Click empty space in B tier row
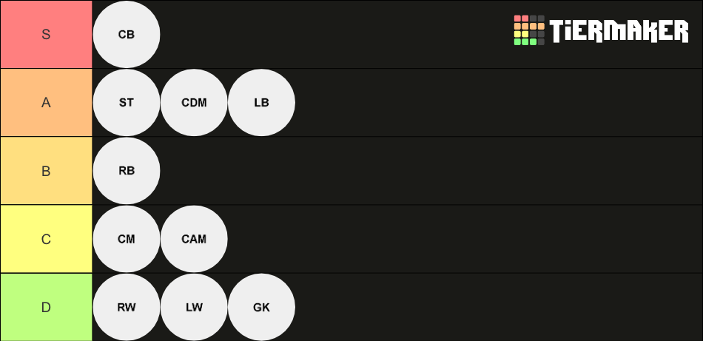Screen dimensions: 703x341 pos(431,171)
